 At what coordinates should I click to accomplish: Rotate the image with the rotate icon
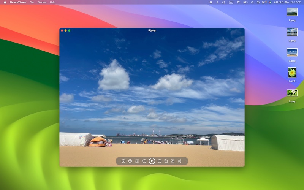(x=166, y=161)
